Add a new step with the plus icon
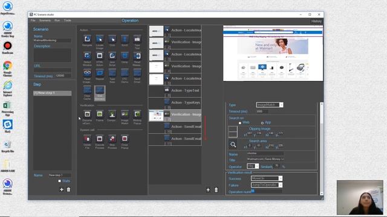Image resolution: width=387 pixels, height=217 pixels. [x=62, y=189]
